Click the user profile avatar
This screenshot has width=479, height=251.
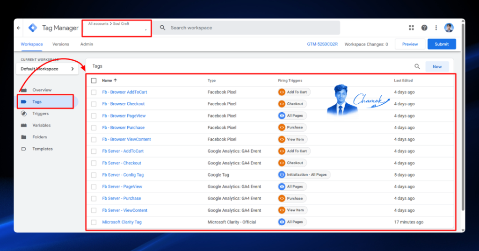pyautogui.click(x=449, y=28)
